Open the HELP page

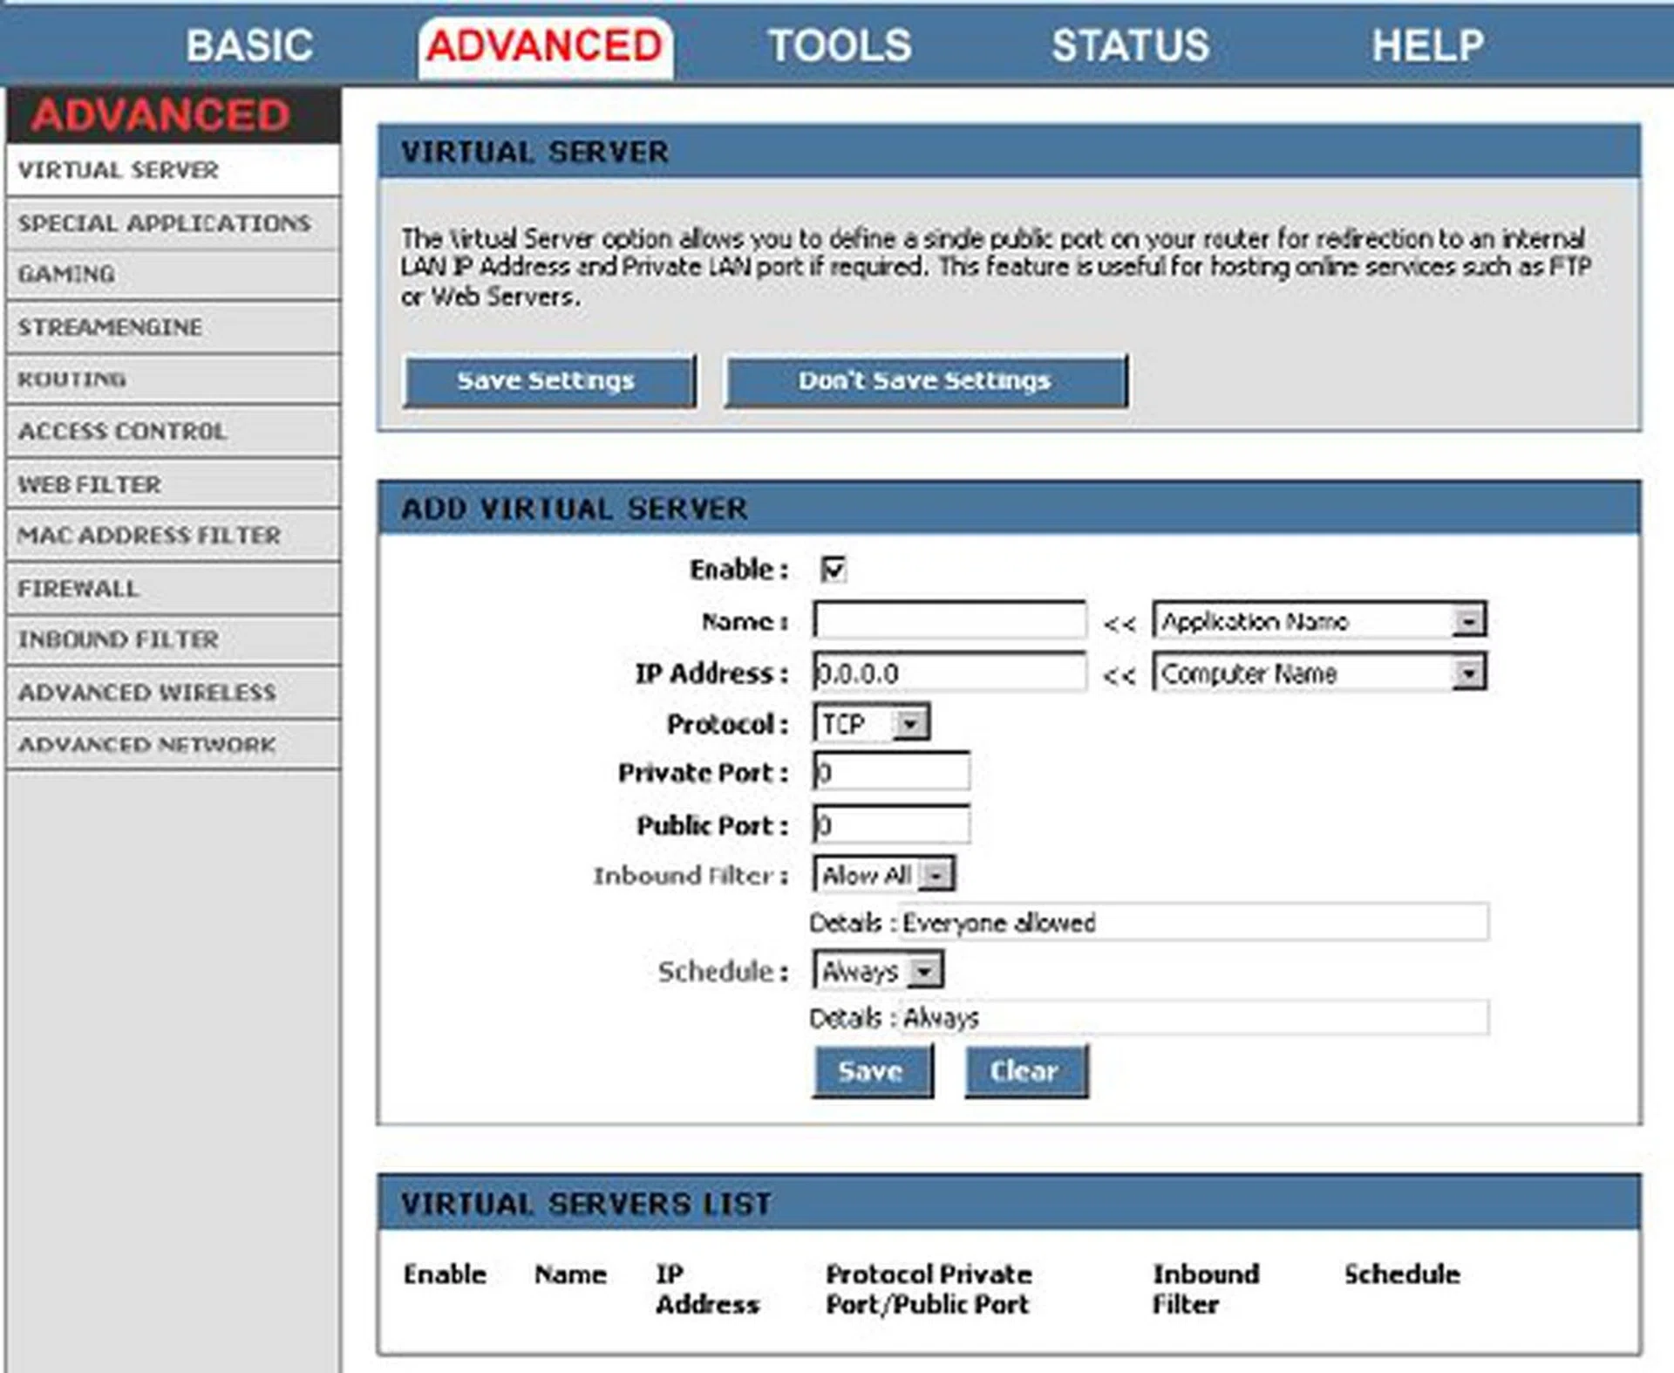click(1426, 44)
